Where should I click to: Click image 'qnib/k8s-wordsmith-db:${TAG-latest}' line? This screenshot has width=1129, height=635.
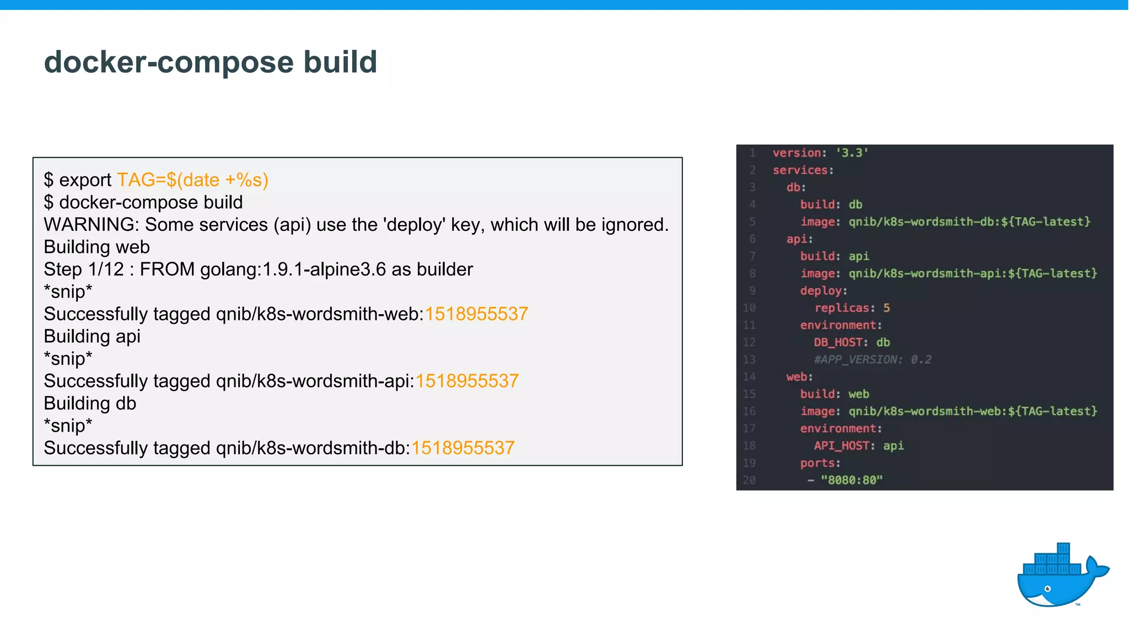(945, 222)
